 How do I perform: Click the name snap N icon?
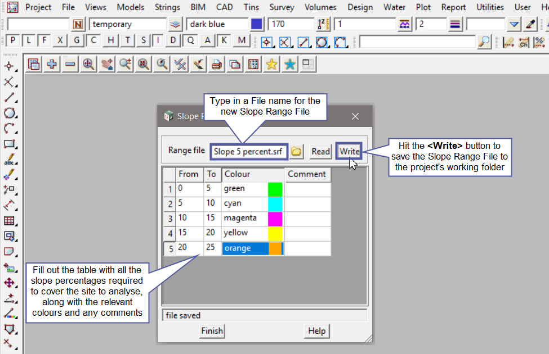[x=78, y=24]
